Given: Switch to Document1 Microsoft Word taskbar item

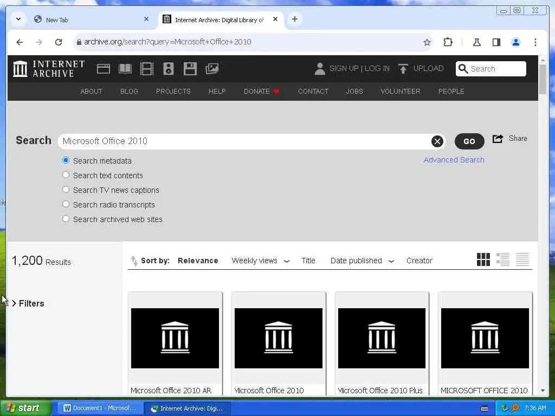Looking at the screenshot, I should tap(100, 408).
